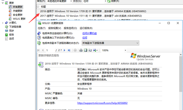Click the 刷新(R) button
183x110 pixels.
(113, 1)
